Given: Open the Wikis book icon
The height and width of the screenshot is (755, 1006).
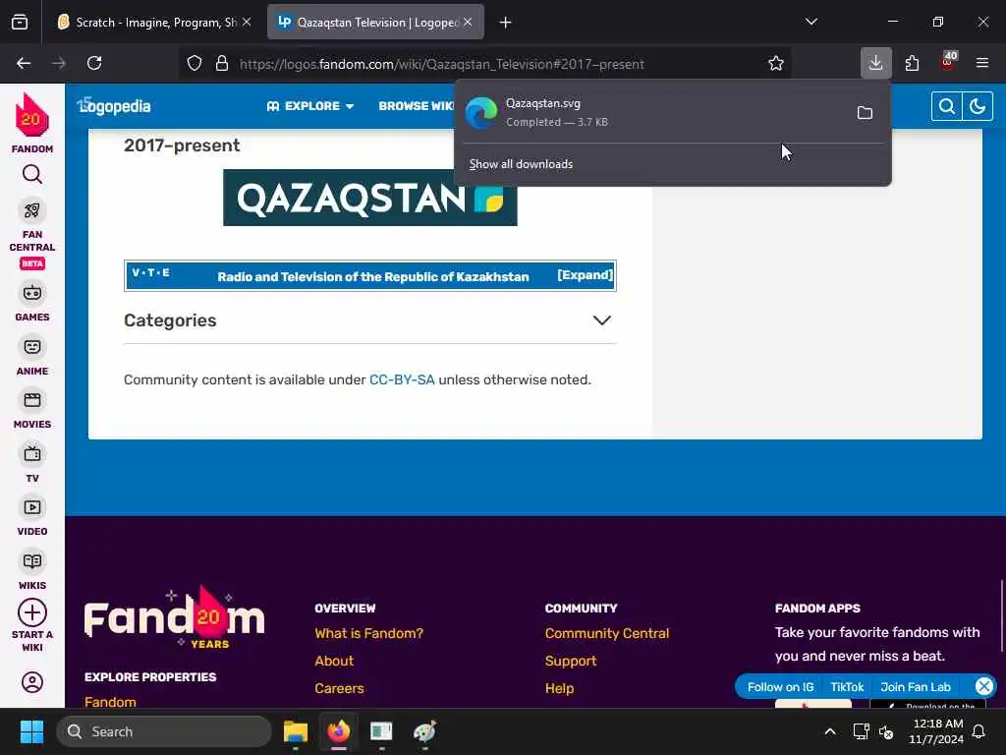Looking at the screenshot, I should 32,561.
